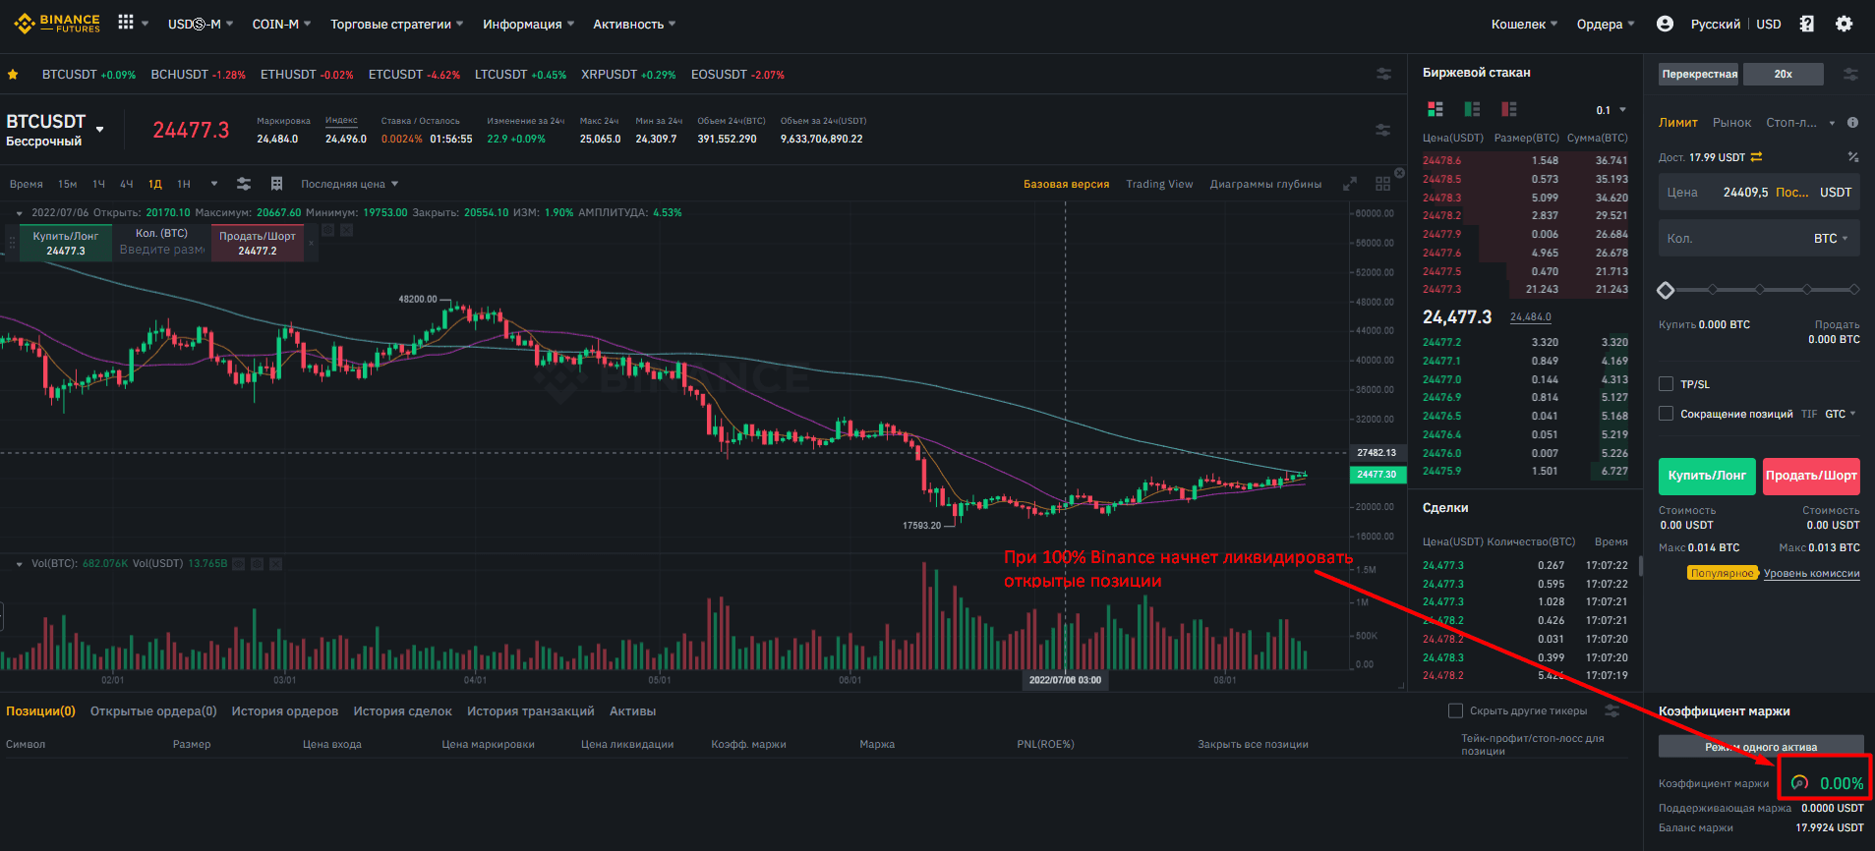Open 'Открытые ордера(0)' tab

pyautogui.click(x=153, y=710)
